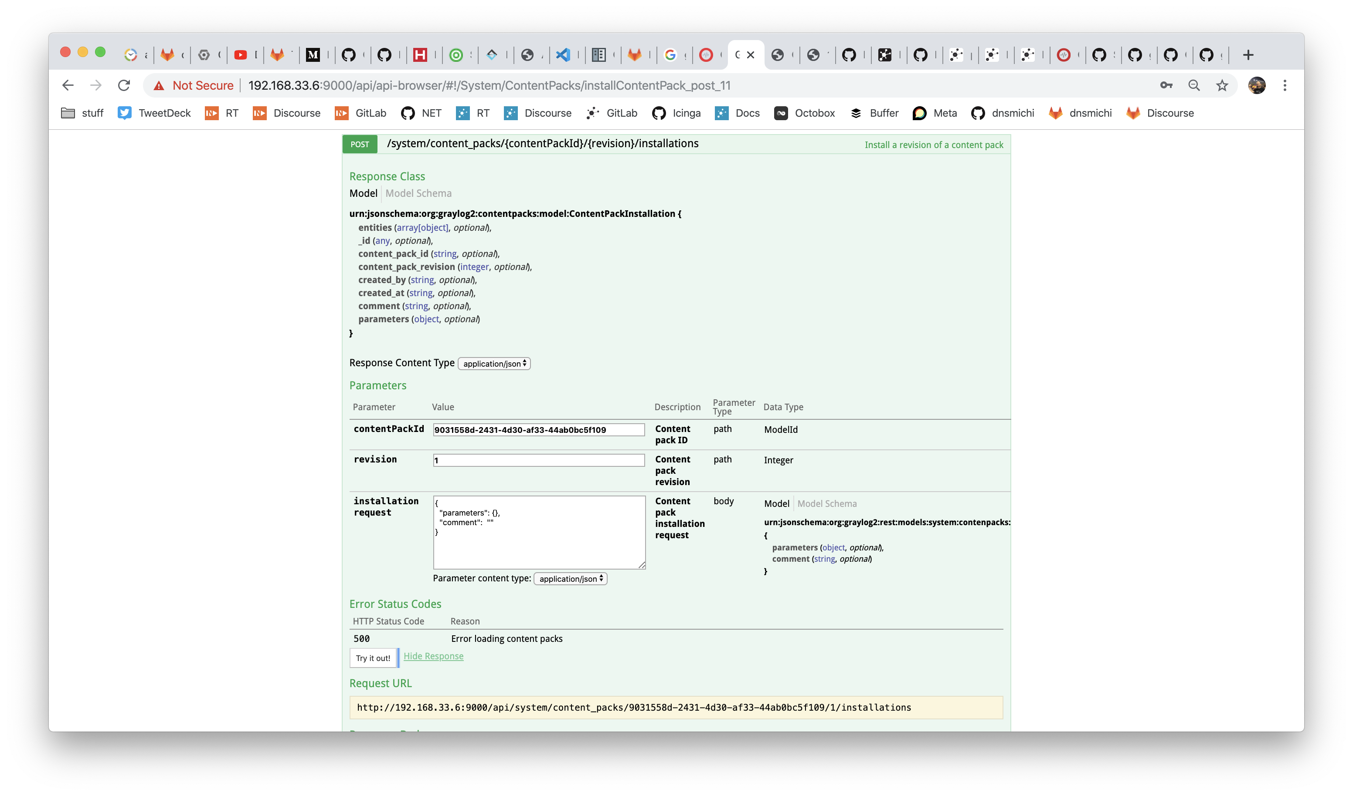The height and width of the screenshot is (796, 1353).
Task: Click the installations endpoint path heading
Action: coord(542,143)
